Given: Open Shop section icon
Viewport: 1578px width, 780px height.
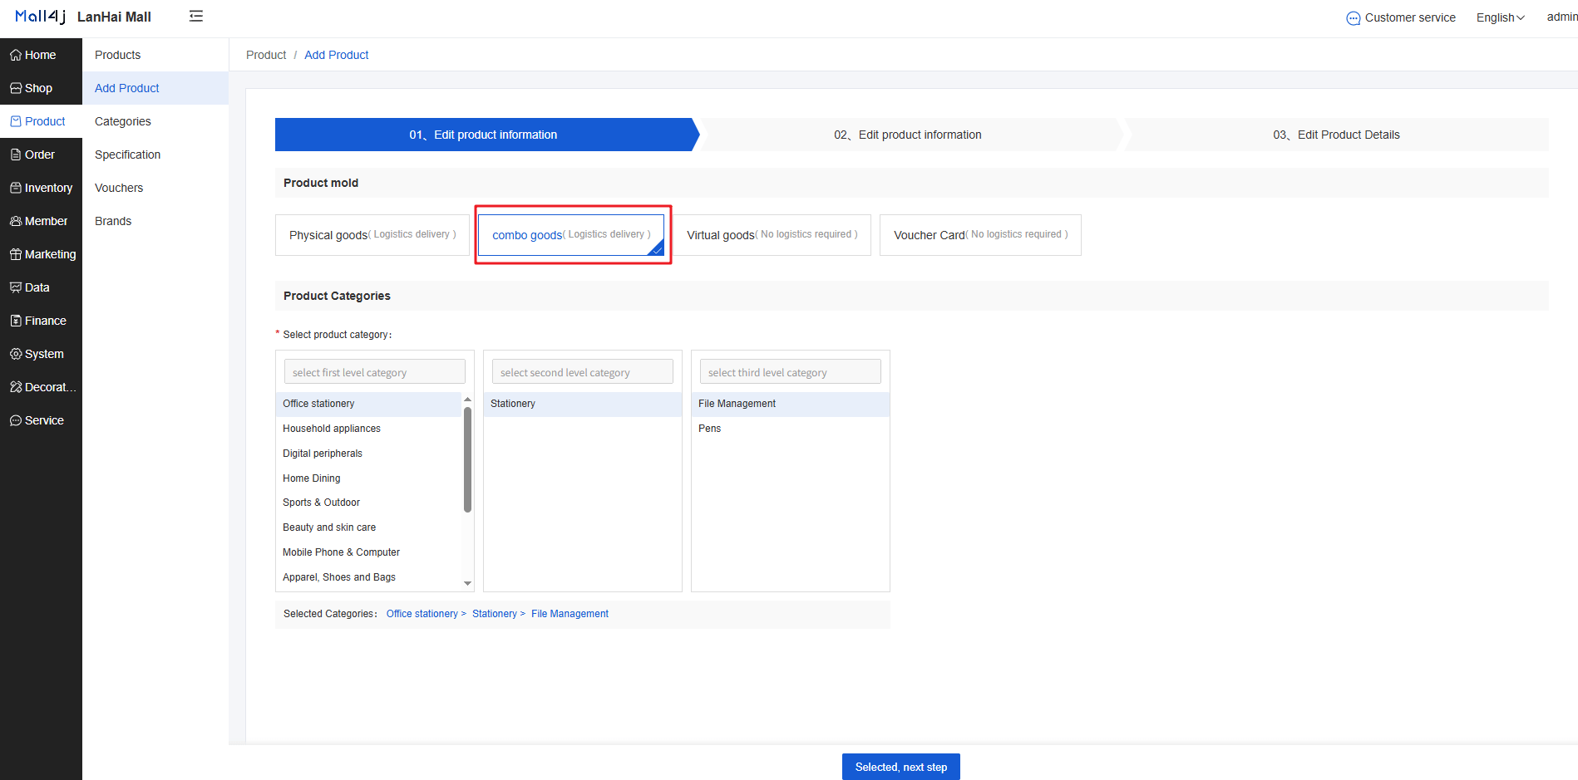Looking at the screenshot, I should 16,88.
